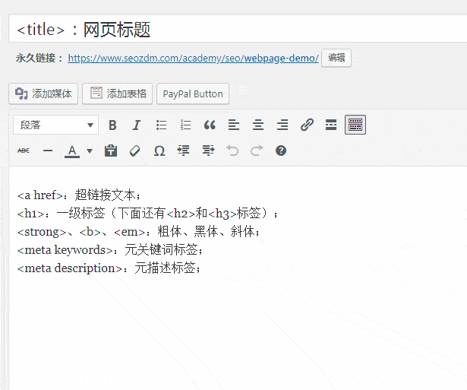This screenshot has height=390, width=467.
Task: Click the 添加表格 button
Action: coord(118,94)
